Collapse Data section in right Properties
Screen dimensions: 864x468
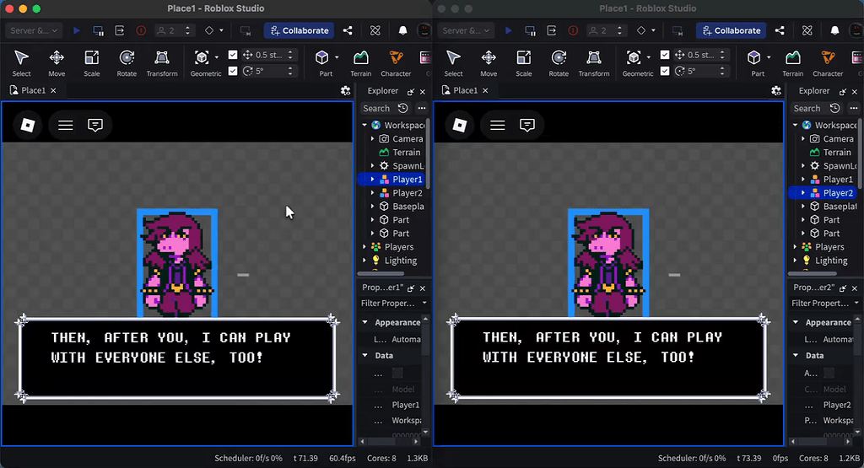[795, 356]
